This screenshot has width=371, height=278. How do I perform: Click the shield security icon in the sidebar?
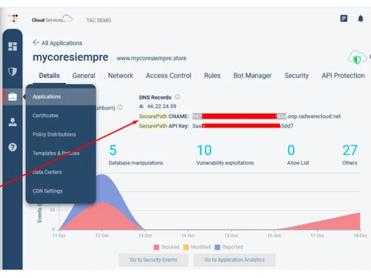pos(13,71)
